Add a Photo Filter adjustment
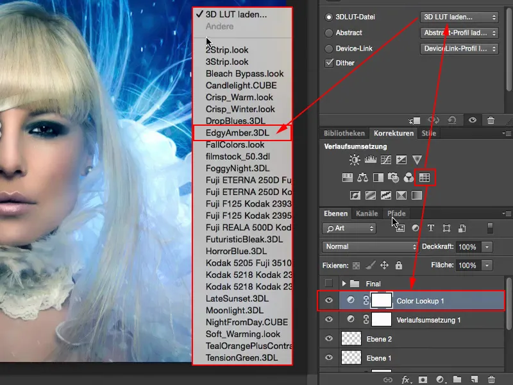The width and height of the screenshot is (513, 385). [393, 178]
